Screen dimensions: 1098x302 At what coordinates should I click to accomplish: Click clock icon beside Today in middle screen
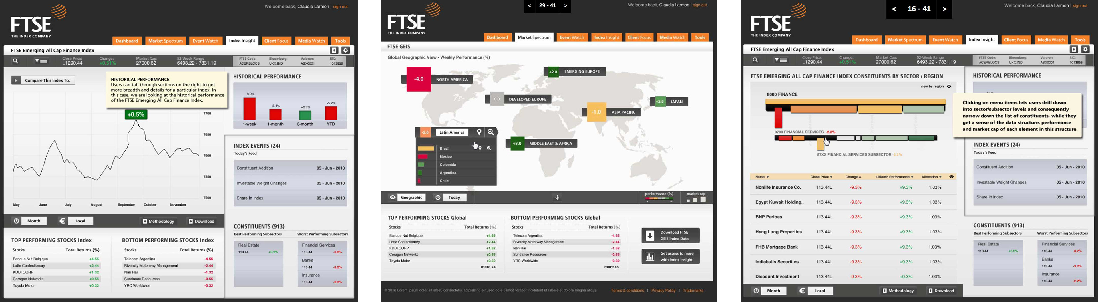click(438, 198)
